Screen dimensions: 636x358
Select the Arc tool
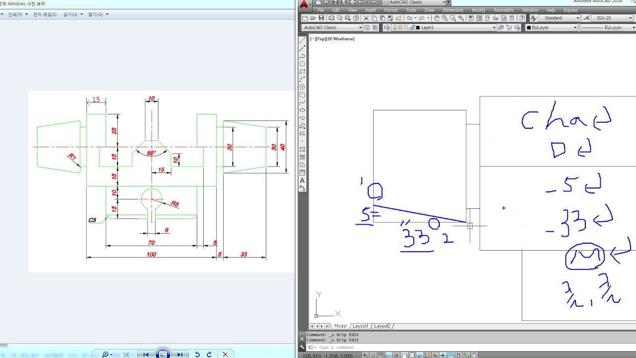(x=302, y=79)
